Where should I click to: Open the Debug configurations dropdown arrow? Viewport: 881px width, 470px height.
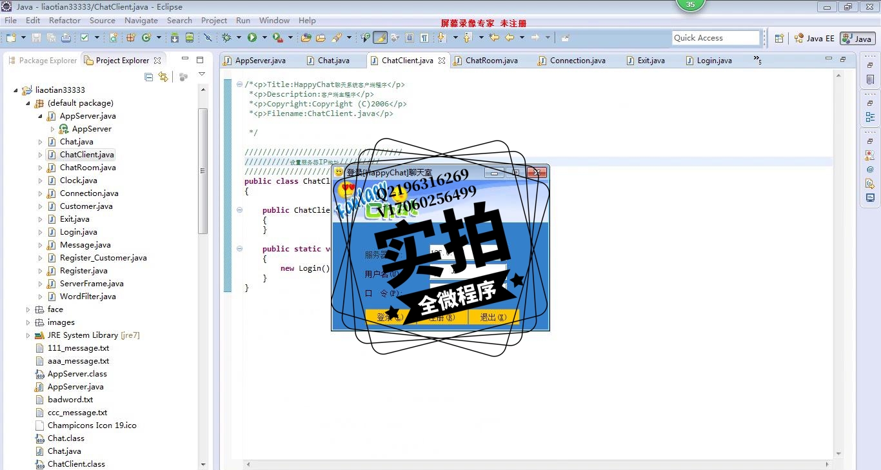pos(238,38)
